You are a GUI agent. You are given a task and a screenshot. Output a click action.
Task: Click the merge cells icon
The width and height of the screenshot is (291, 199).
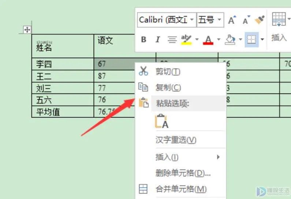[143, 189]
